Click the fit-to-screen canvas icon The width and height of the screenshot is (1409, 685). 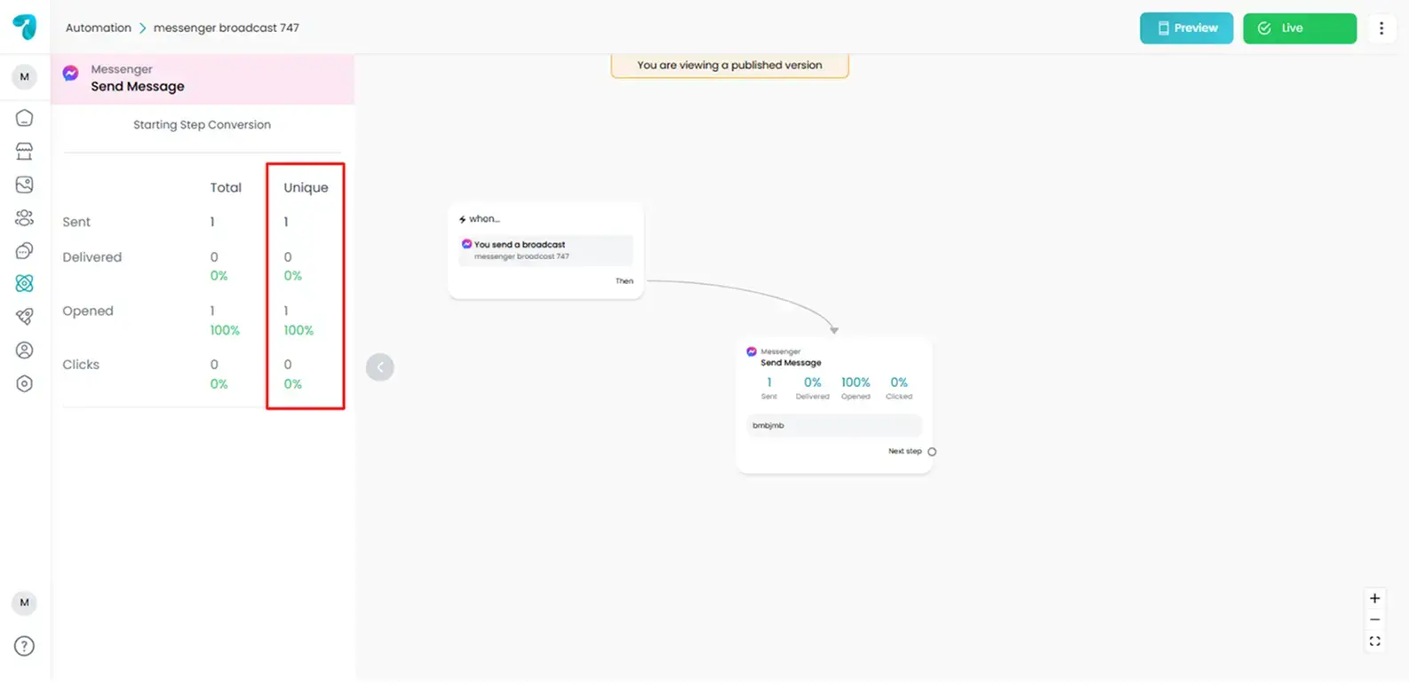pos(1374,642)
